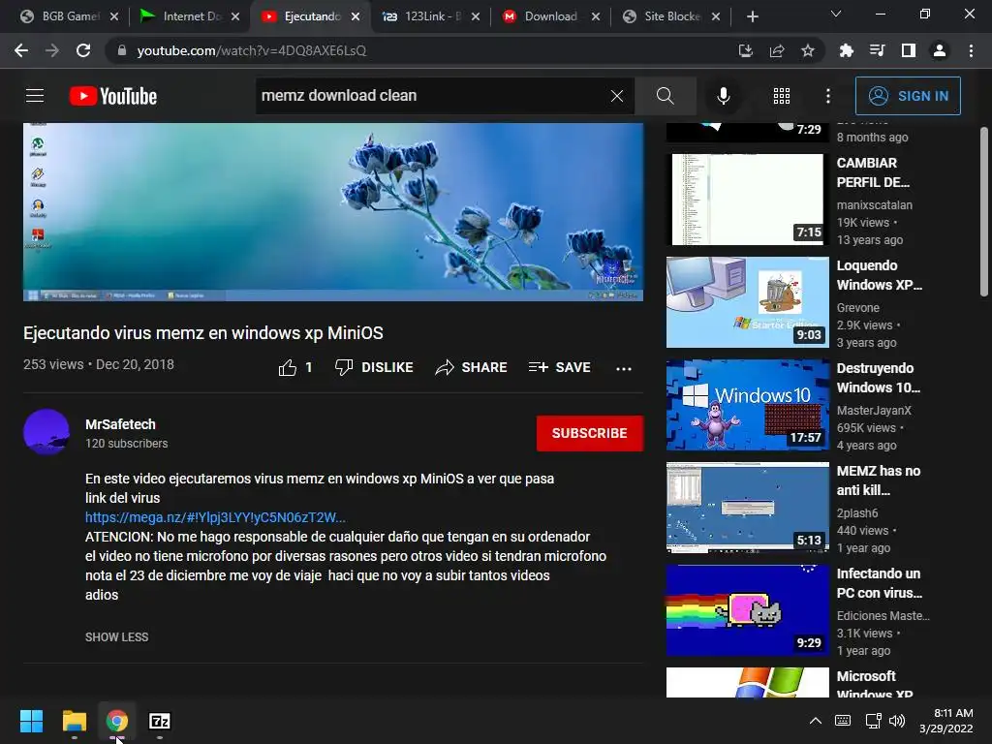Open Loquendo Windows XP video thumbnail

747,302
